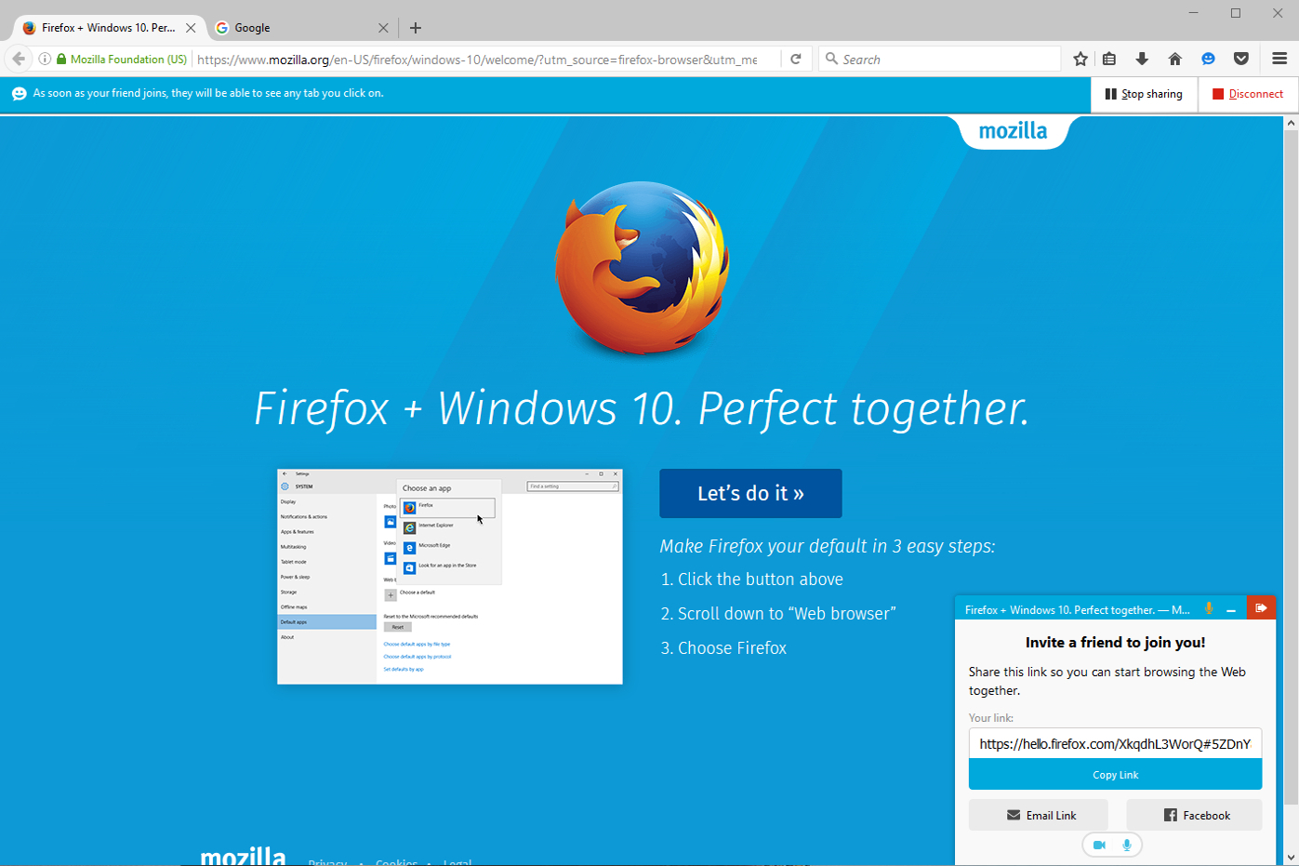Click the Disconnect button
The width and height of the screenshot is (1299, 866).
pos(1248,94)
